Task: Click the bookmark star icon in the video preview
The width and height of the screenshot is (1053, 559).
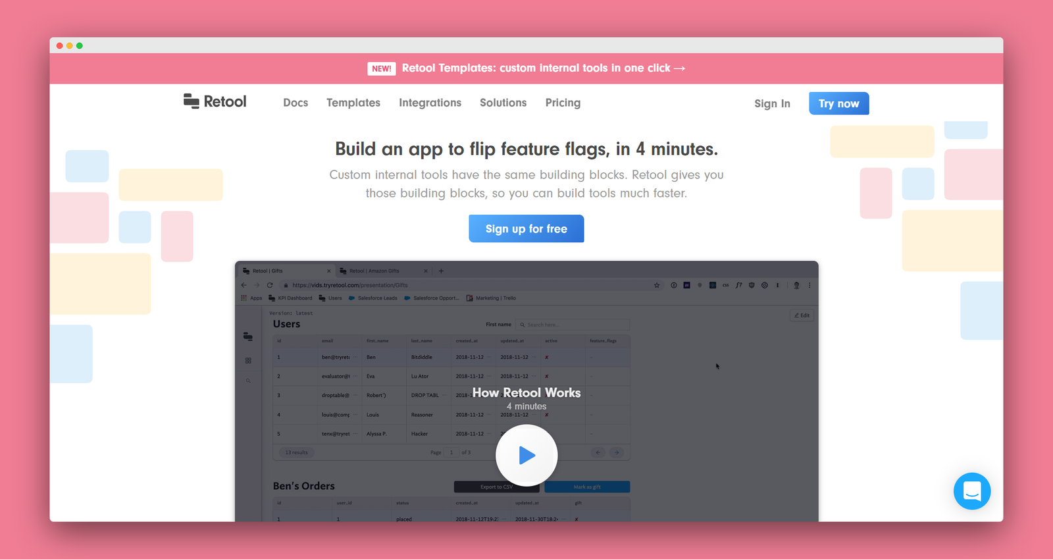Action: pos(657,285)
